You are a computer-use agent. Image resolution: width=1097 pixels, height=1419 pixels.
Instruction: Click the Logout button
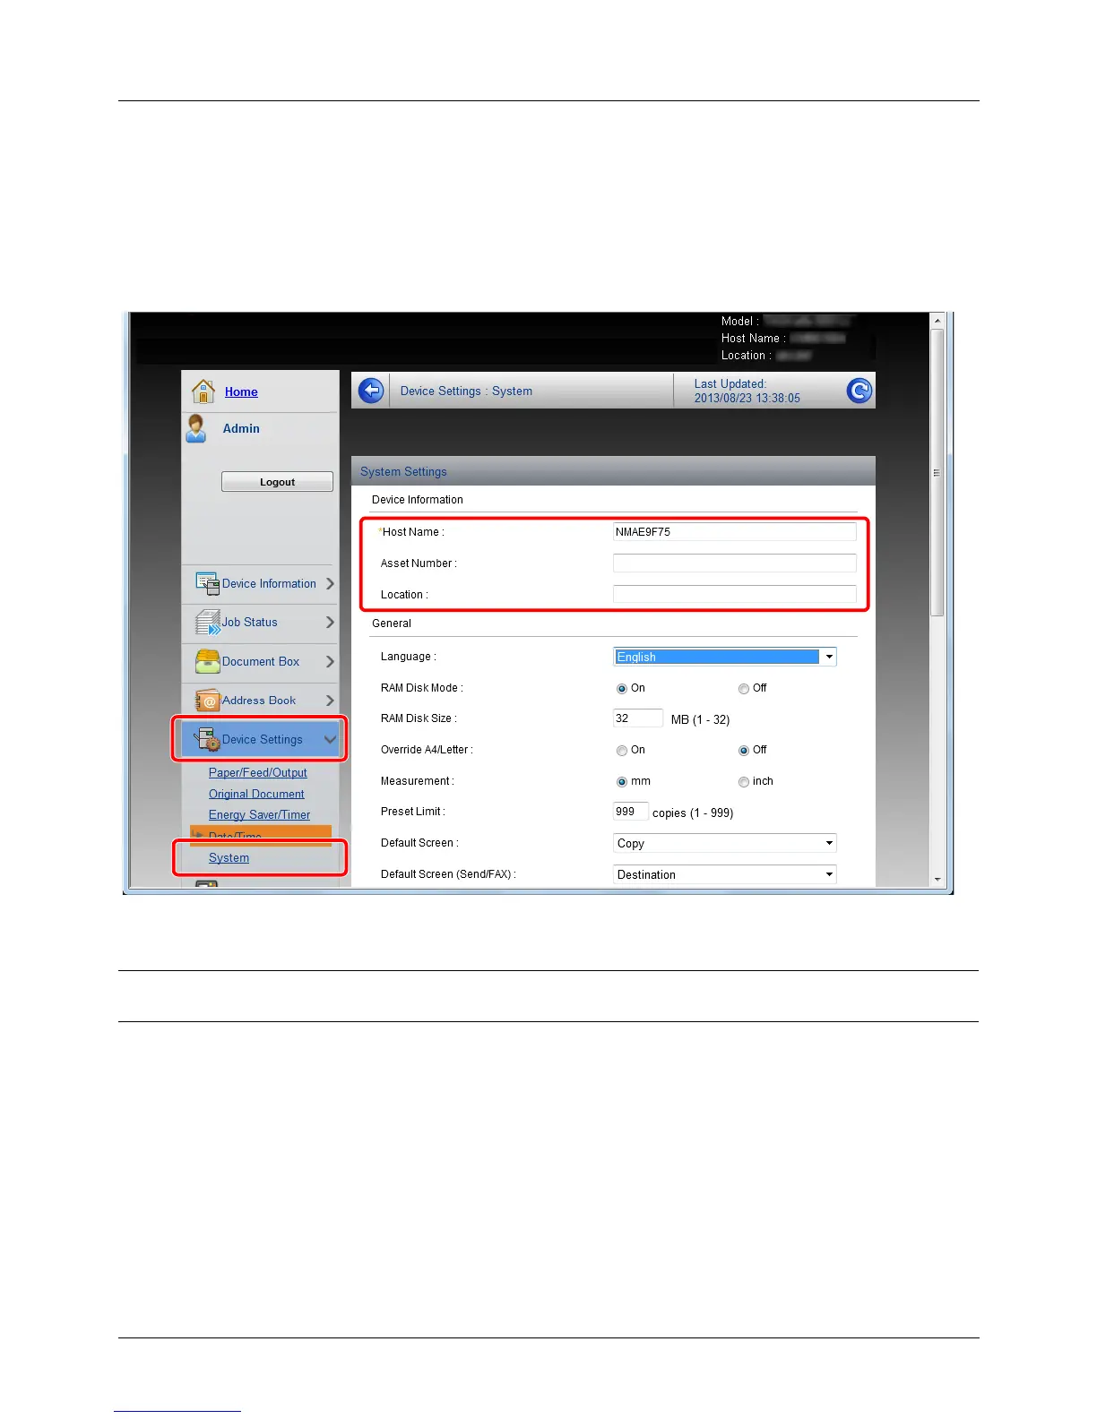(277, 482)
